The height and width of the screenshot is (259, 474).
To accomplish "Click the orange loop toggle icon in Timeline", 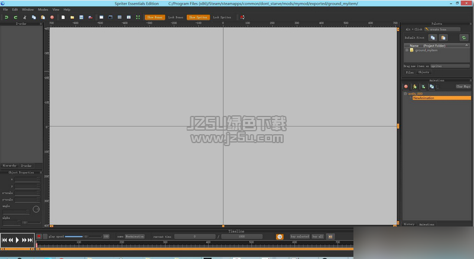I will pyautogui.click(x=280, y=237).
